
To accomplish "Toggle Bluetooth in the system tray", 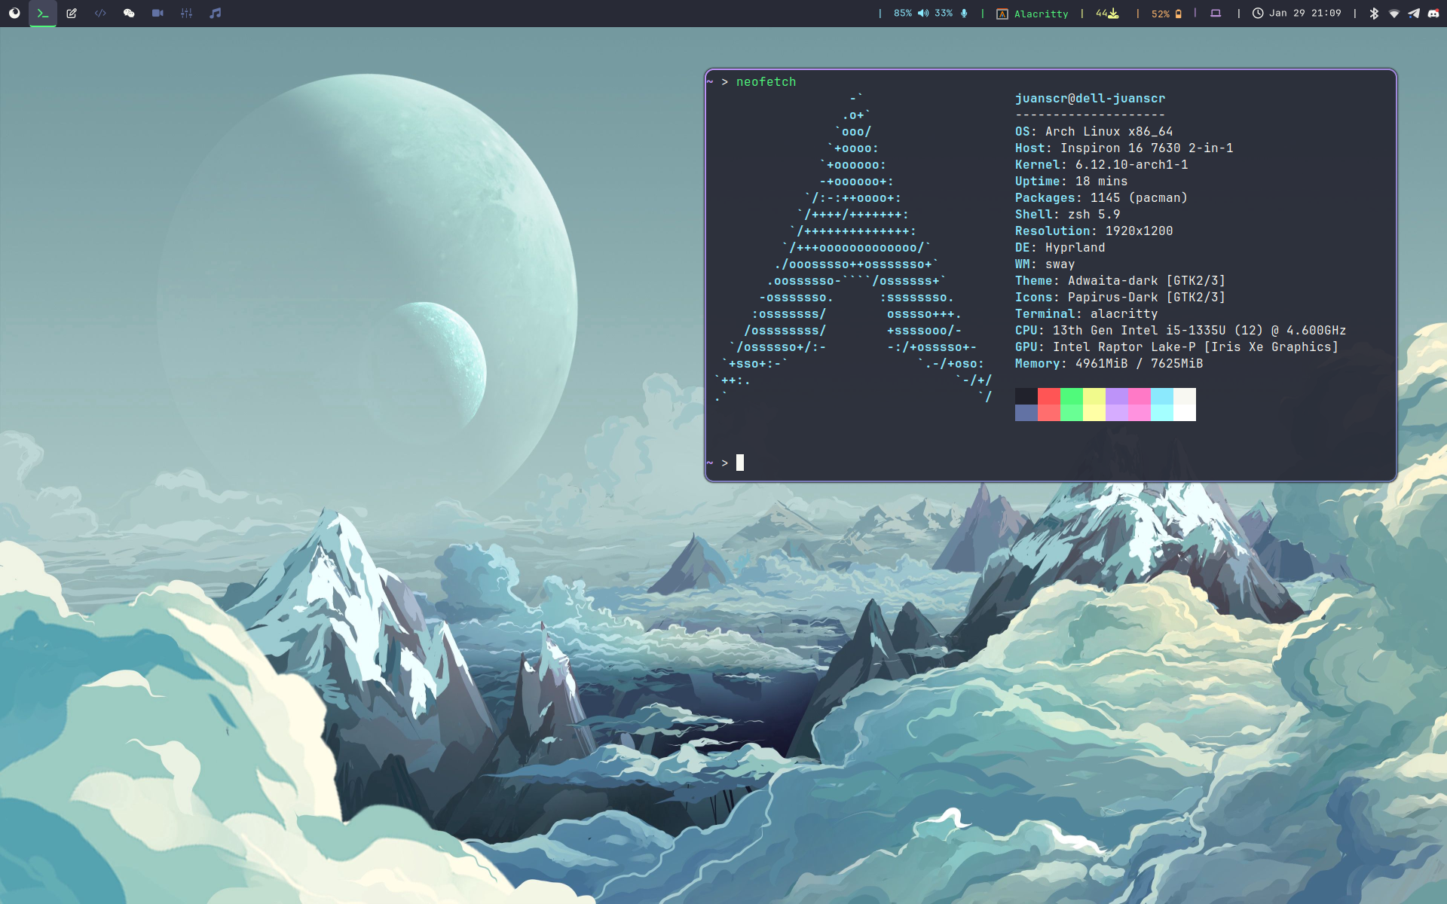I will coord(1374,14).
